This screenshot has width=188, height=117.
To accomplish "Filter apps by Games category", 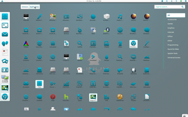I will (170, 24).
